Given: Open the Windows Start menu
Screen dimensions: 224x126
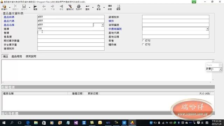Looking at the screenshot, I should 4,123.
